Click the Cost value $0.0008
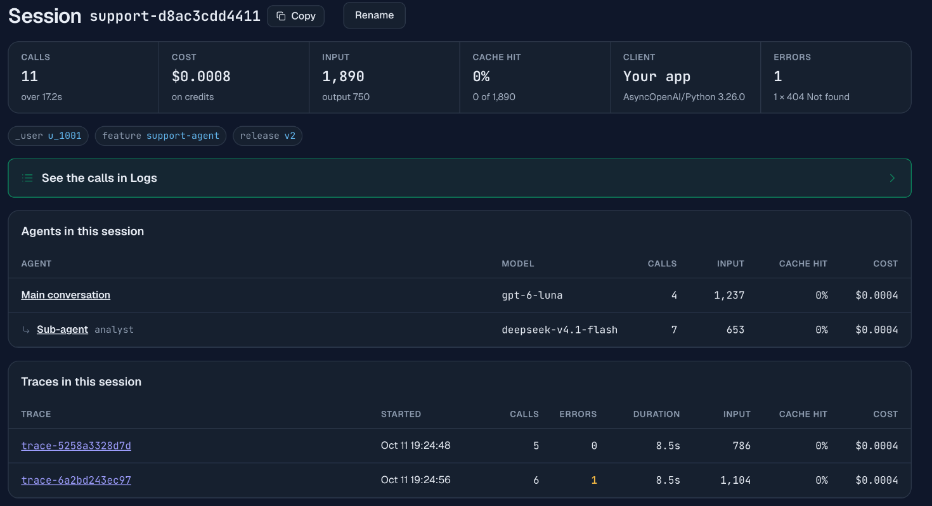 coord(201,77)
